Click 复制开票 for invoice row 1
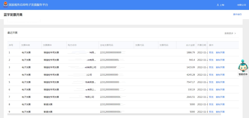 pyautogui.click(x=220, y=53)
